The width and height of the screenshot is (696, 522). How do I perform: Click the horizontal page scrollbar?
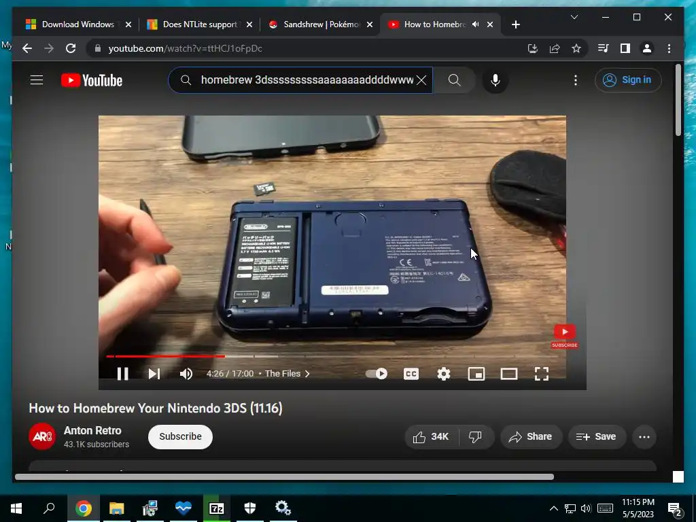tap(284, 476)
